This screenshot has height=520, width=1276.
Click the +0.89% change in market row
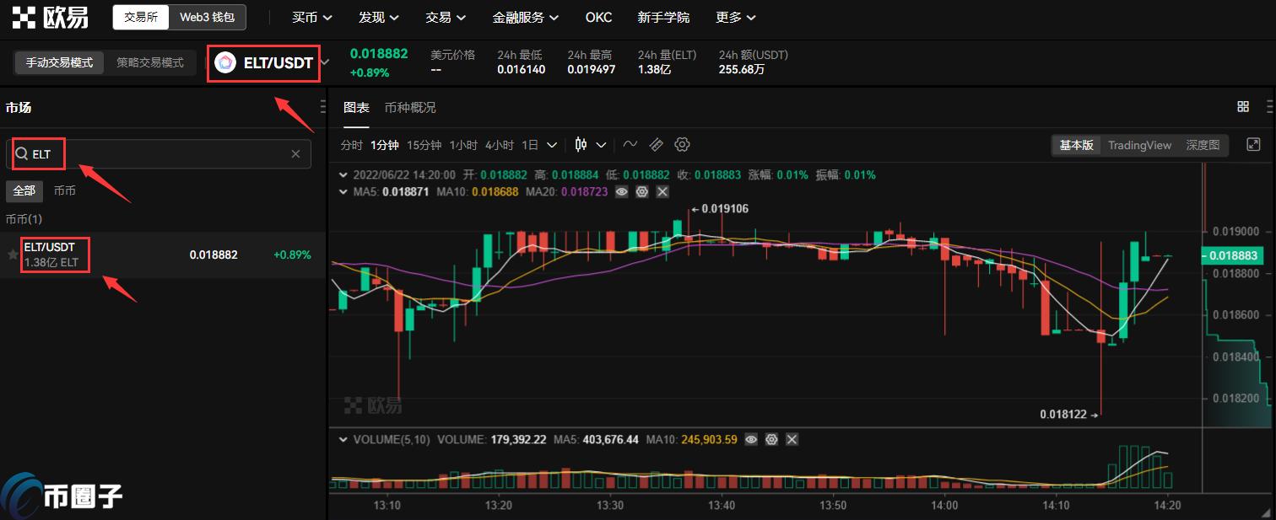click(x=292, y=255)
